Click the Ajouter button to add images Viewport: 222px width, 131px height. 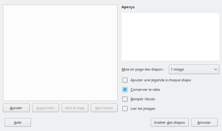16,108
